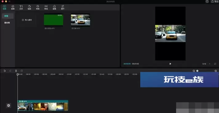Jump to 00:10 on the timeline ruler
Image resolution: width=219 pixels, height=113 pixels.
coord(28,74)
